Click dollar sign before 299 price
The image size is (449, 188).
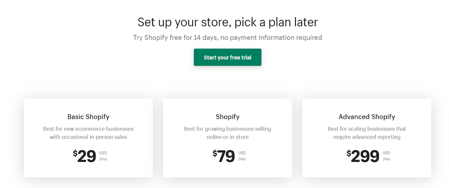click(349, 153)
